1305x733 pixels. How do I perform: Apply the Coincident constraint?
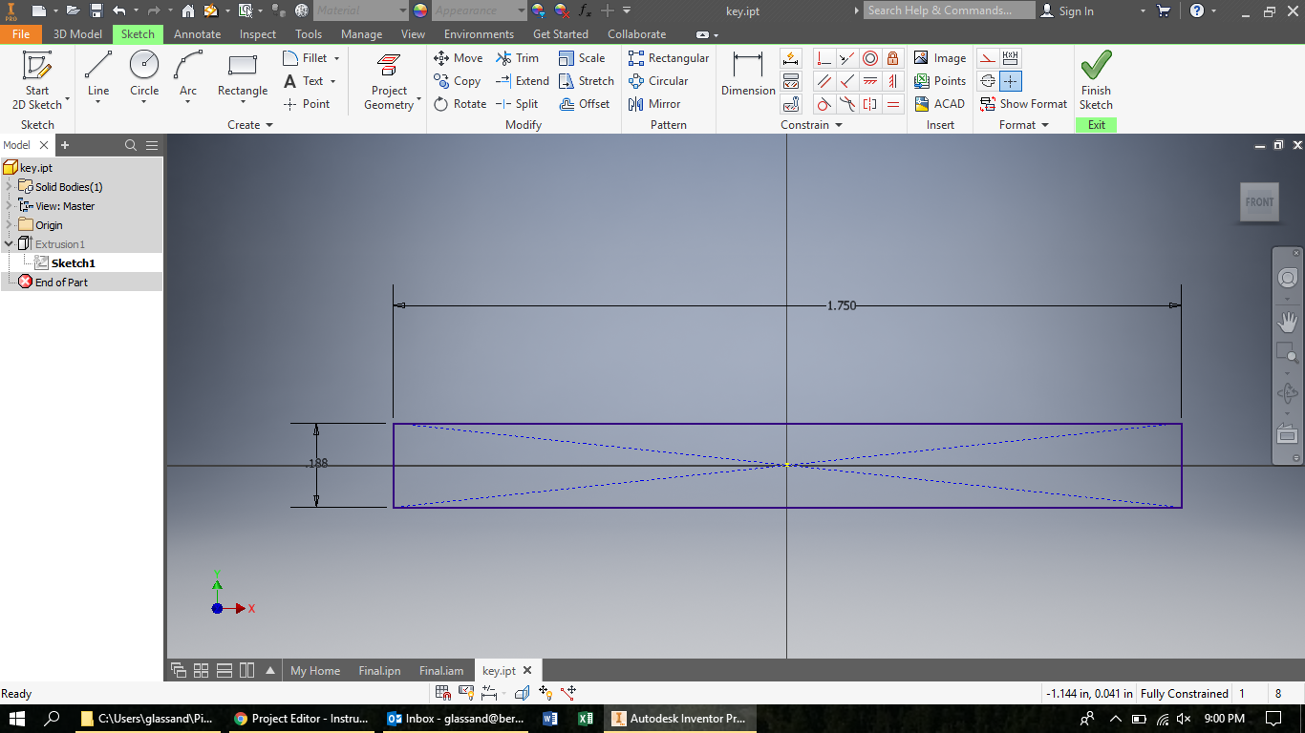pyautogui.click(x=824, y=58)
